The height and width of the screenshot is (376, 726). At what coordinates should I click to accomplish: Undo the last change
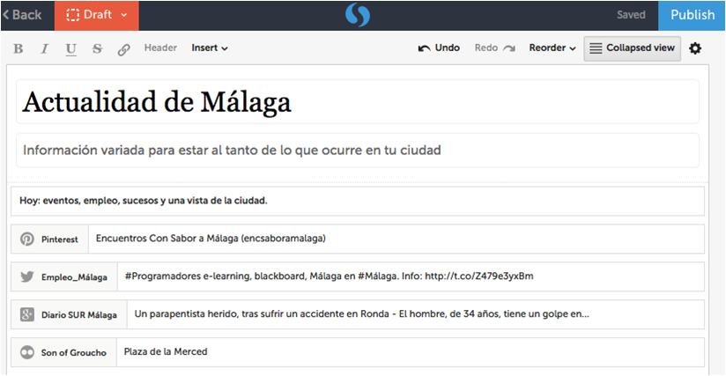pos(439,48)
